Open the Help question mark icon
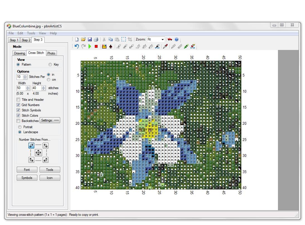This screenshot has height=225, width=305. (x=176, y=39)
